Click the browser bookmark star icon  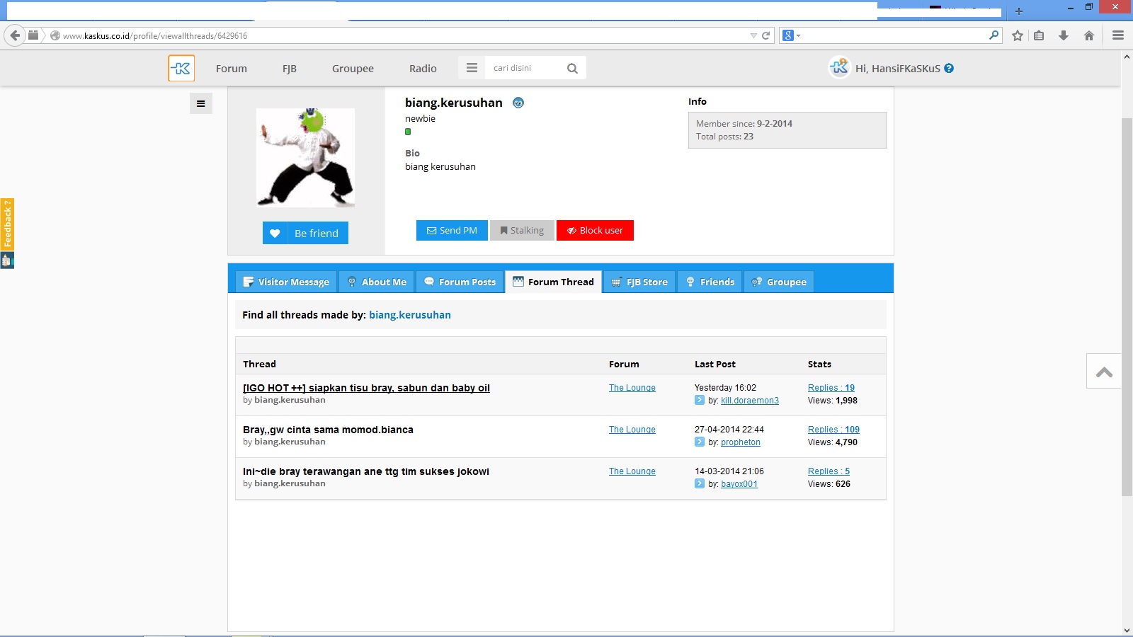click(1018, 35)
